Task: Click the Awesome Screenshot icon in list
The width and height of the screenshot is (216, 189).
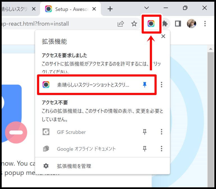Action: 46,85
